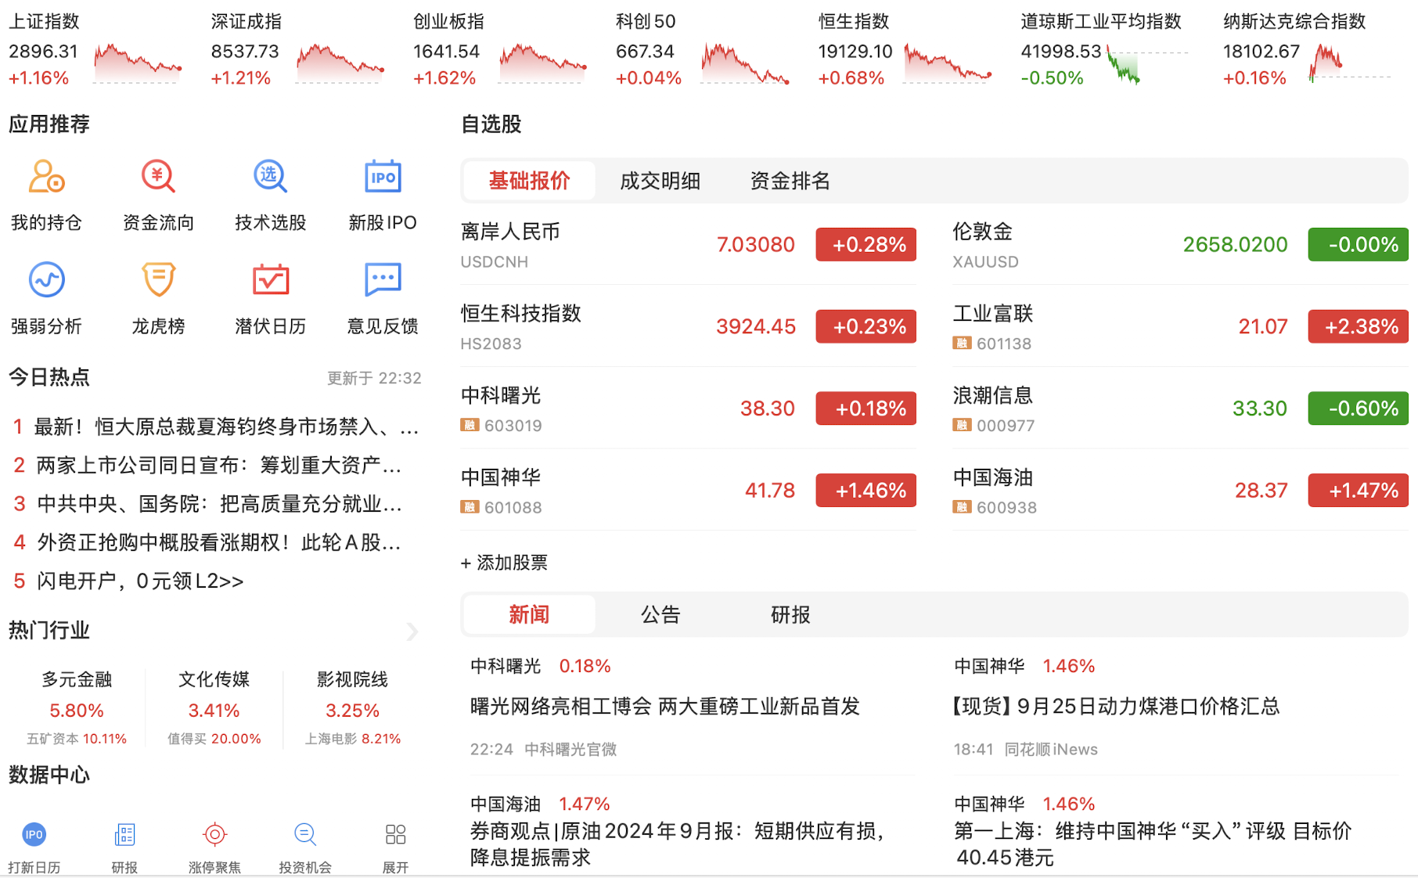1418x878 pixels.
Task: Open 科创50 mini chart
Action: click(745, 63)
